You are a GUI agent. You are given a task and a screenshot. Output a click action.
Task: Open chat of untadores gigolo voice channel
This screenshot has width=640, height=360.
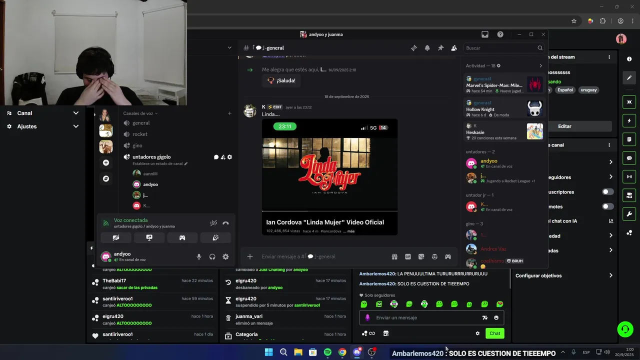[x=216, y=157]
